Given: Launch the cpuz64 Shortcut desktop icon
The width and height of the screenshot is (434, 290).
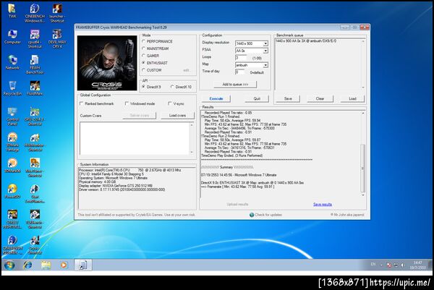Looking at the screenshot, I should click(35, 39).
